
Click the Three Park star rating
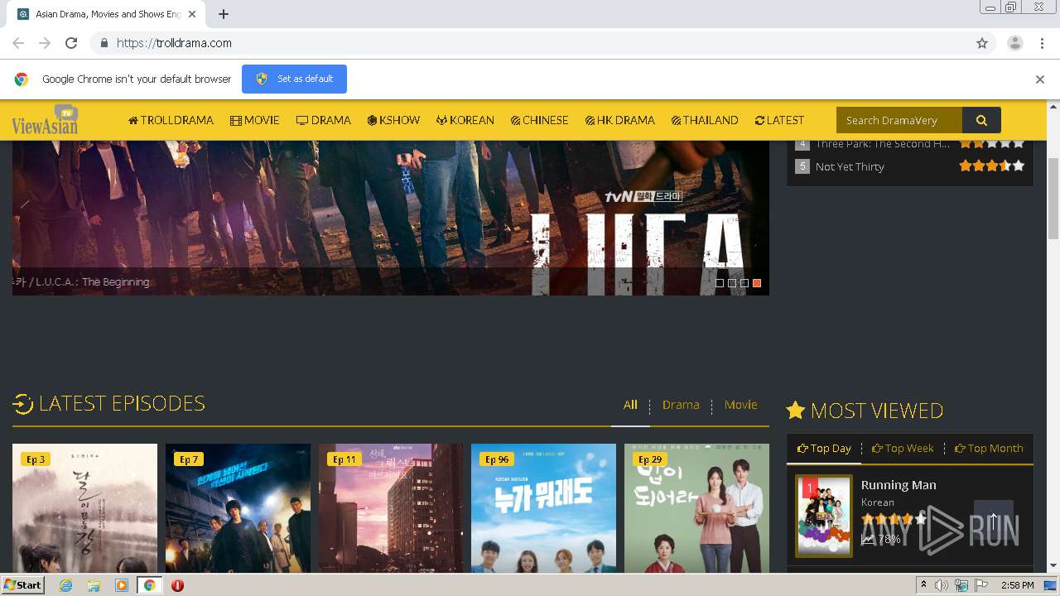[992, 143]
